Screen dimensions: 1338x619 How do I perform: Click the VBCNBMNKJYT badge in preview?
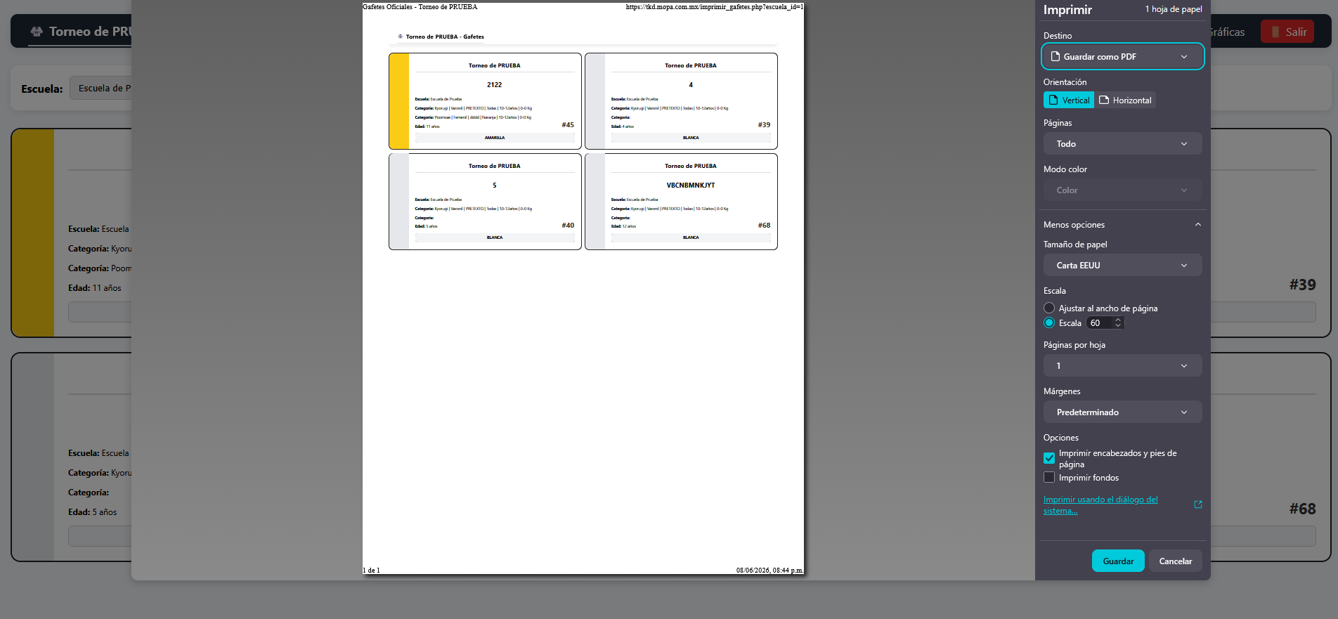click(681, 202)
